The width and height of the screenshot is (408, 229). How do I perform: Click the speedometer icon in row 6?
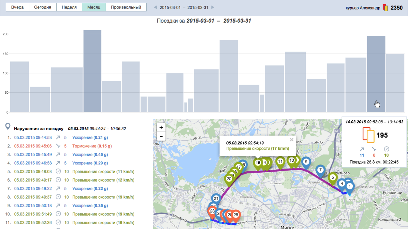pyautogui.click(x=58, y=180)
